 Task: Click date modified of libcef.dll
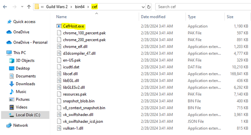pos(157,74)
